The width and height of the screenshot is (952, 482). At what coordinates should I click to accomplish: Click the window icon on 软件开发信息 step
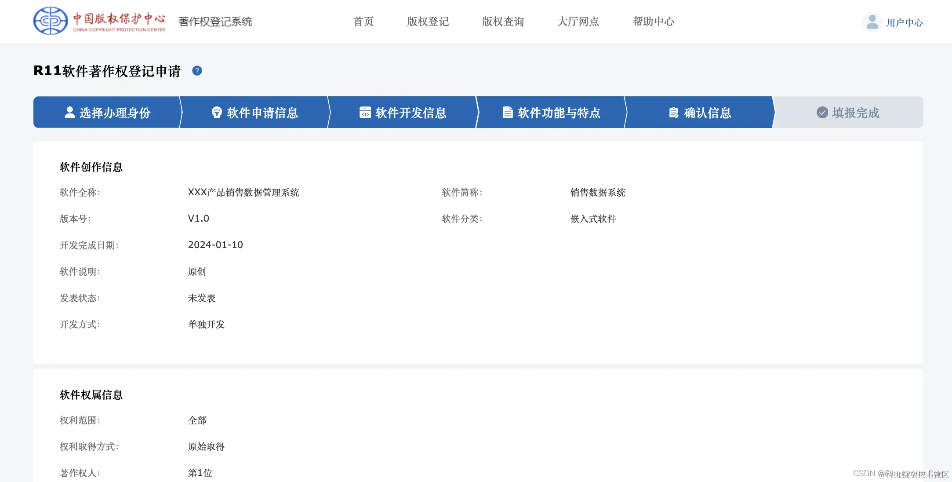tap(364, 112)
